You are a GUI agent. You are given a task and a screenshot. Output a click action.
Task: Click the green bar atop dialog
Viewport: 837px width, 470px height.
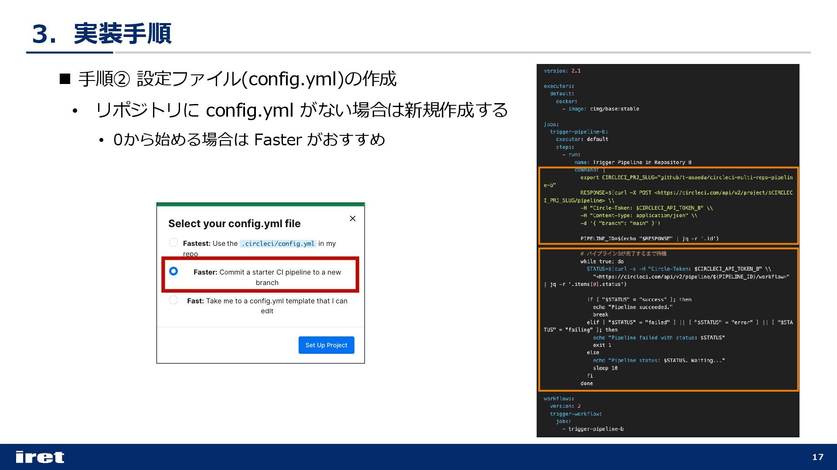(x=260, y=204)
